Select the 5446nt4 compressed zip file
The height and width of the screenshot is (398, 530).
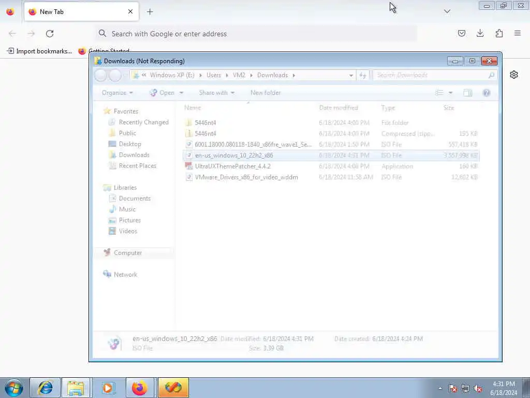331,133
